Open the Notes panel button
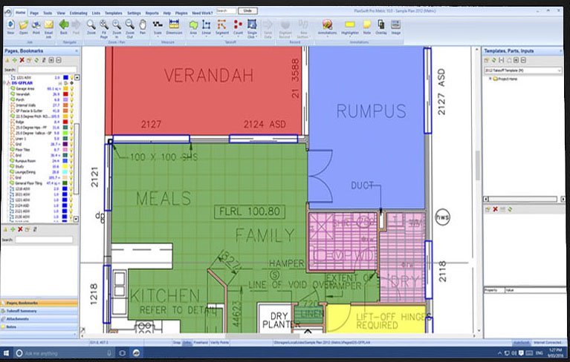Viewport: 570px width, 362px height. [39, 327]
